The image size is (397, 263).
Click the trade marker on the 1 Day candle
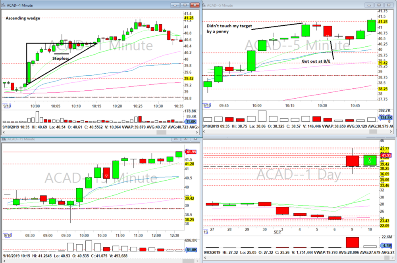370,160
